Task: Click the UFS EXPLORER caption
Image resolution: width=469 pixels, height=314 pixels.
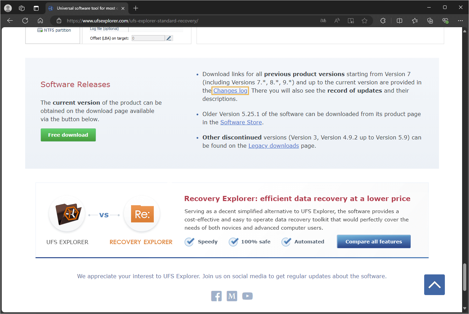Action: click(x=68, y=242)
